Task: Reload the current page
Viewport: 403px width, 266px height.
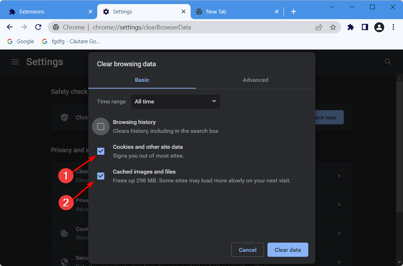Action: (38, 27)
